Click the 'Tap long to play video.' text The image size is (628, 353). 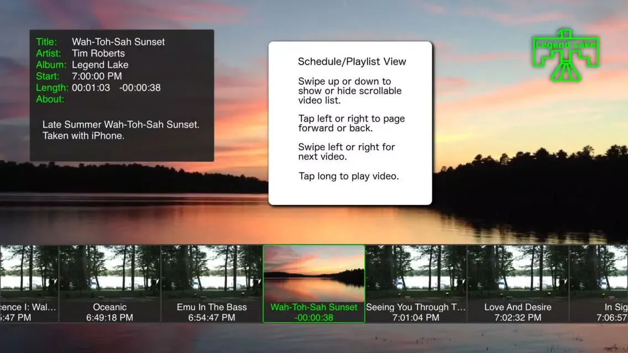pos(348,176)
